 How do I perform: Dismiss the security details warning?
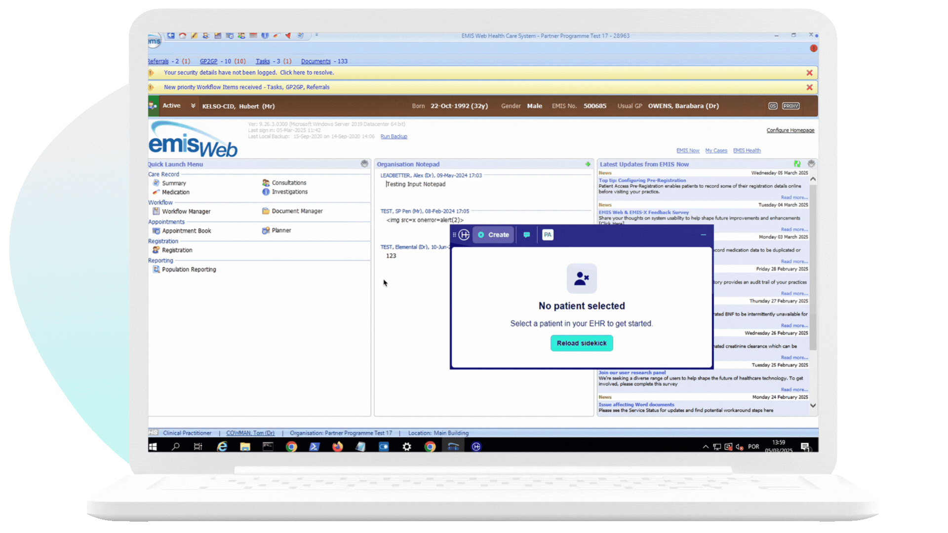pyautogui.click(x=809, y=73)
